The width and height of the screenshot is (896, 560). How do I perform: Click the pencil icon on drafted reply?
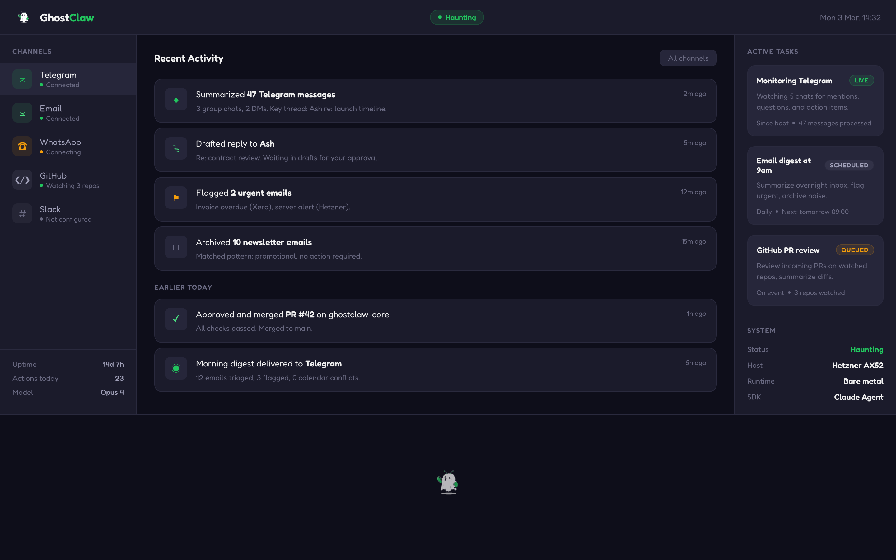[176, 148]
